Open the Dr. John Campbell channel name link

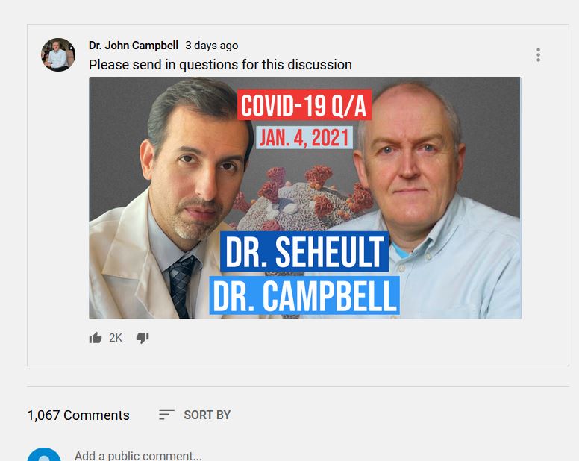134,46
